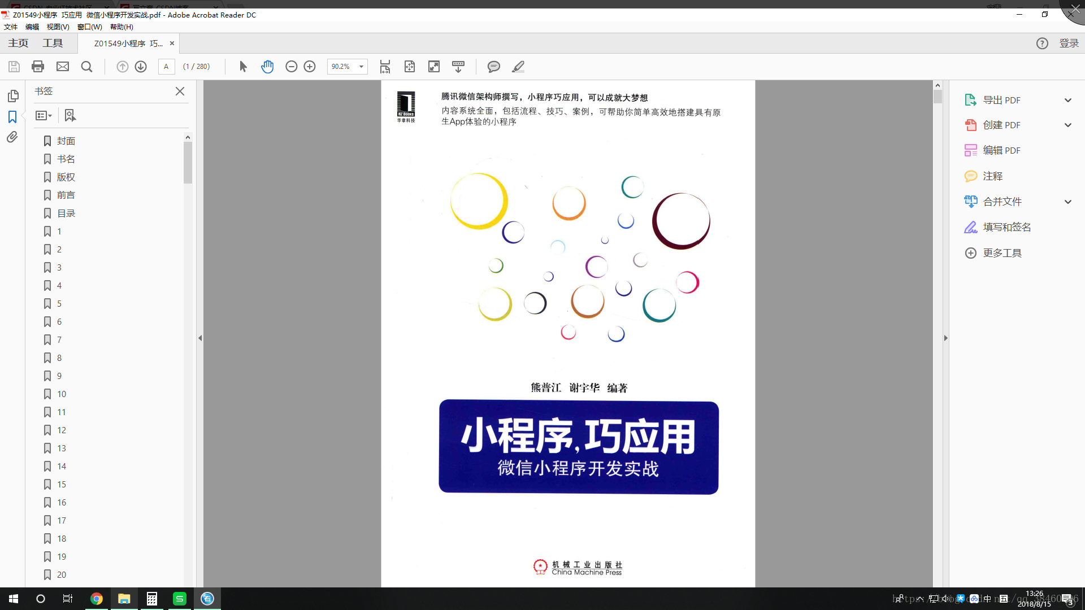Go to previous page arrow icon

[x=122, y=67]
